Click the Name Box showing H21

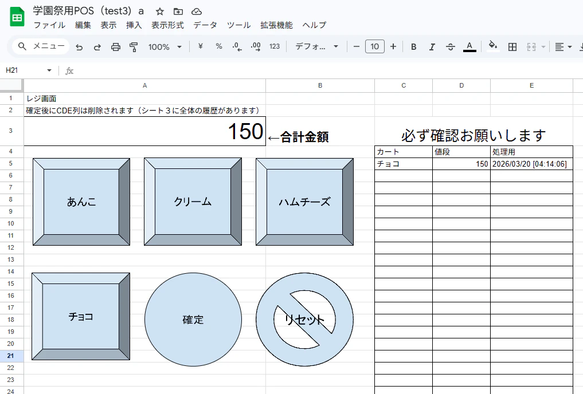pos(24,70)
